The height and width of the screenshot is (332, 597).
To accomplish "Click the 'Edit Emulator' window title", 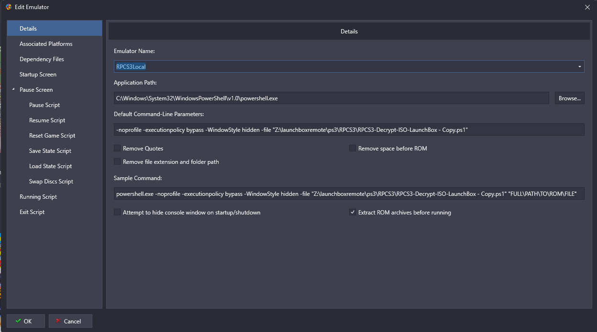I will click(x=32, y=7).
